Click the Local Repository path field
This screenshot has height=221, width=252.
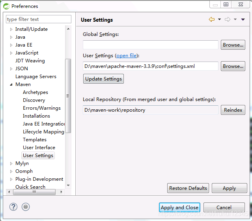150,110
